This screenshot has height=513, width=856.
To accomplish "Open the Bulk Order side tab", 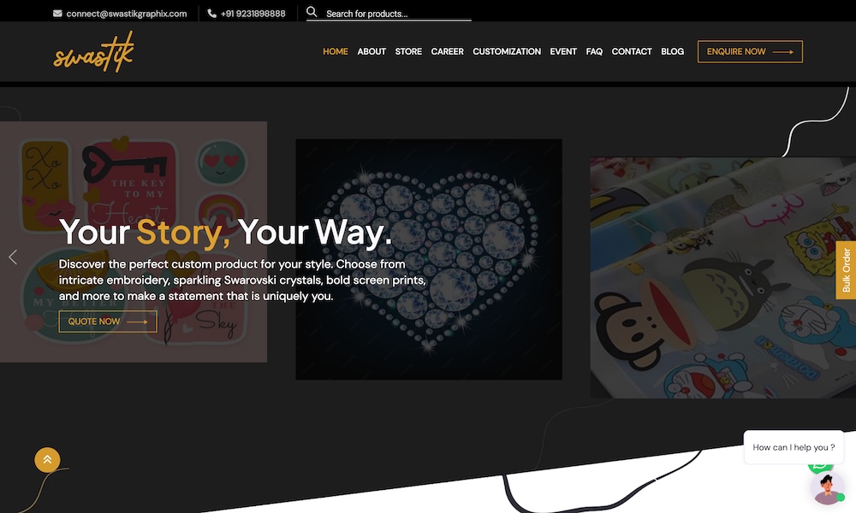I will (846, 270).
